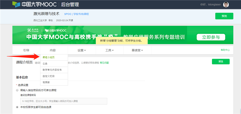Expand the 工具 dropdown menu
Viewport: 241px width, 114px height.
(109, 50)
